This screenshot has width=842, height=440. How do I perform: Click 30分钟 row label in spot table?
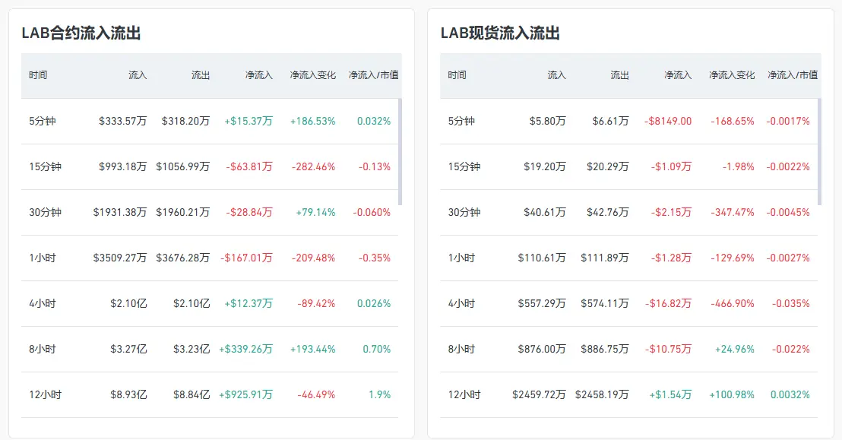point(464,212)
